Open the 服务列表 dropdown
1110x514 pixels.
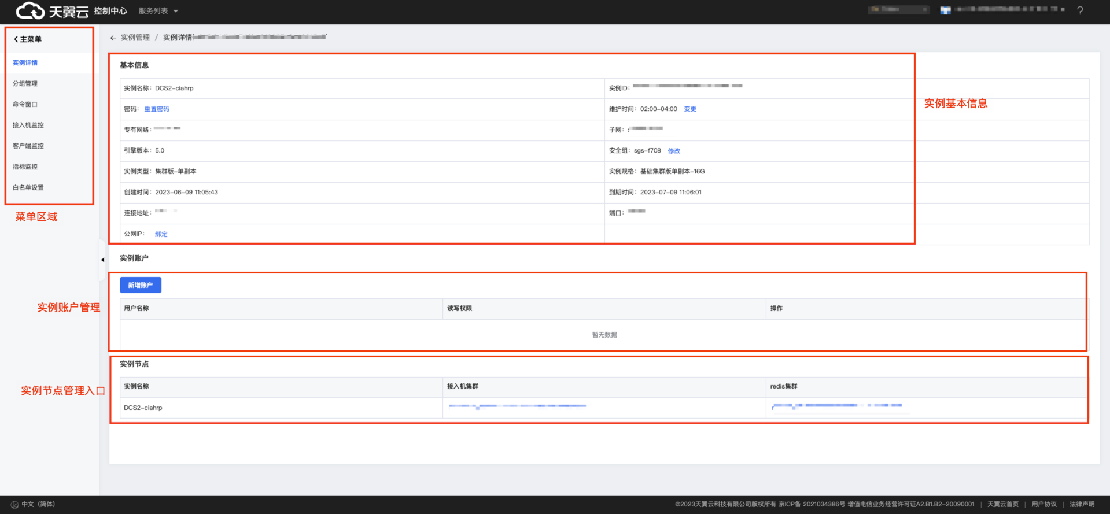tap(158, 11)
